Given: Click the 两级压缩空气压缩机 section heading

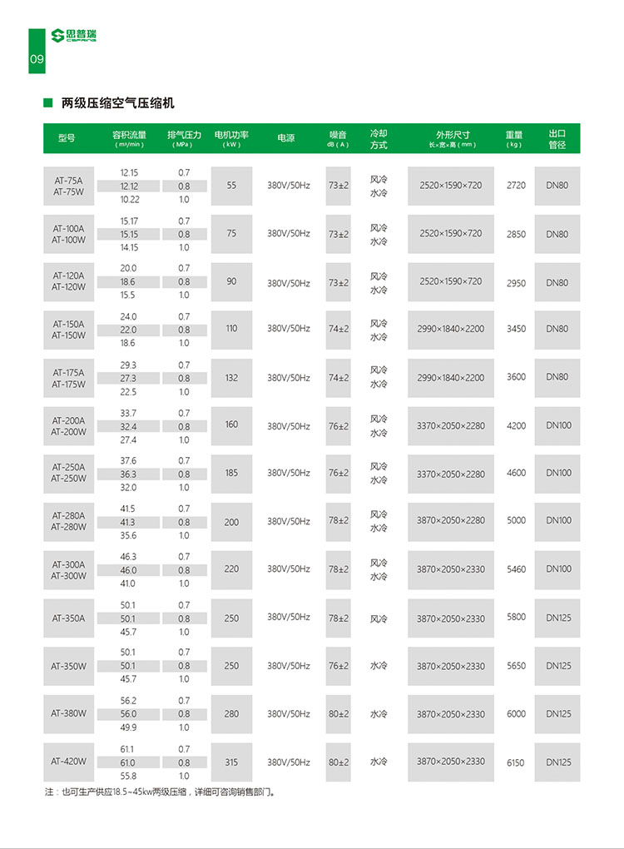Looking at the screenshot, I should [118, 103].
